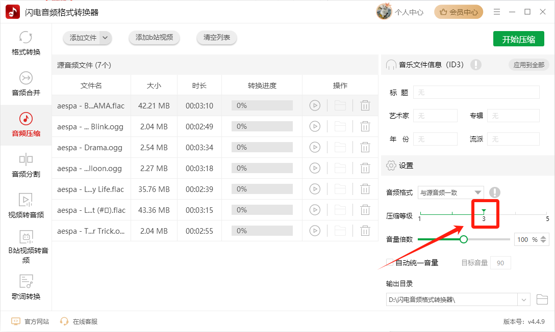Click the 标题 input field
The width and height of the screenshot is (555, 332).
click(476, 93)
